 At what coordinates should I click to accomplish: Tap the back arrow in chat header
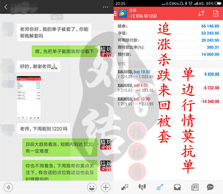point(6,7)
